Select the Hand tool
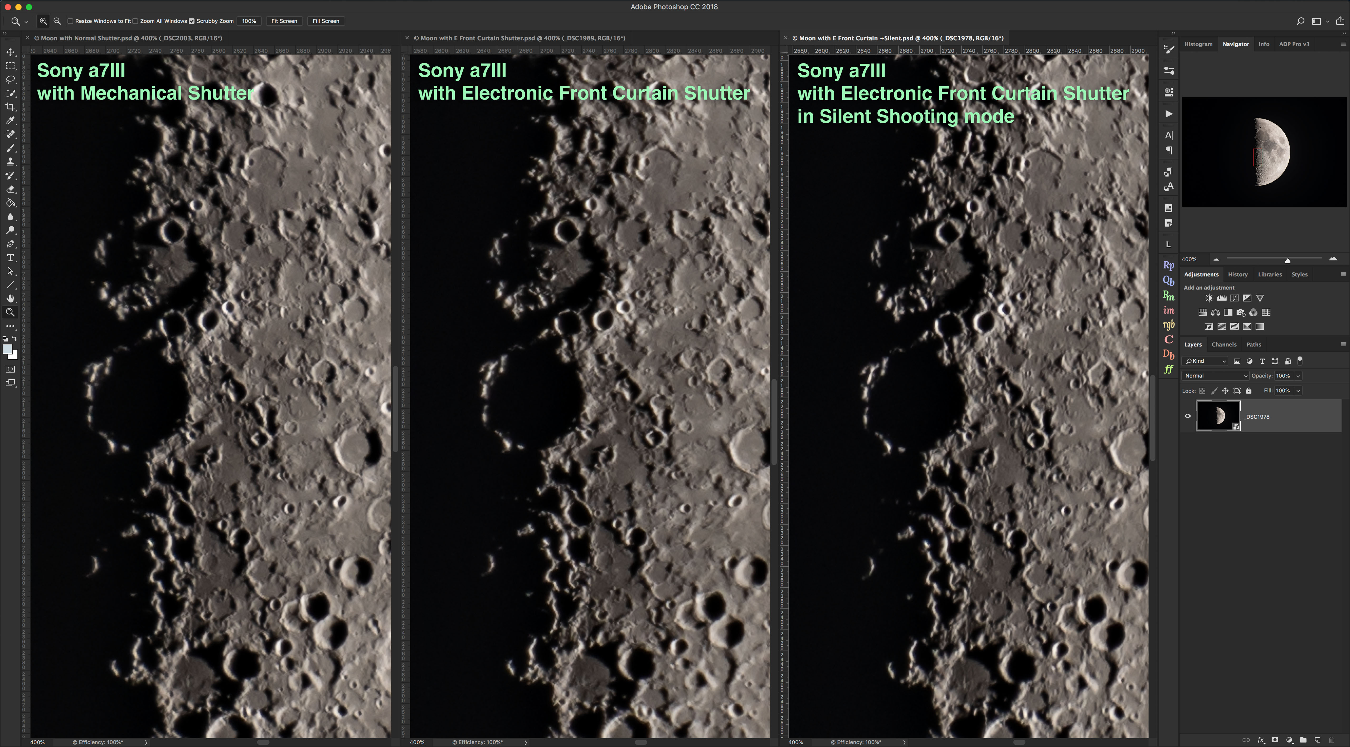1350x747 pixels. pyautogui.click(x=10, y=299)
